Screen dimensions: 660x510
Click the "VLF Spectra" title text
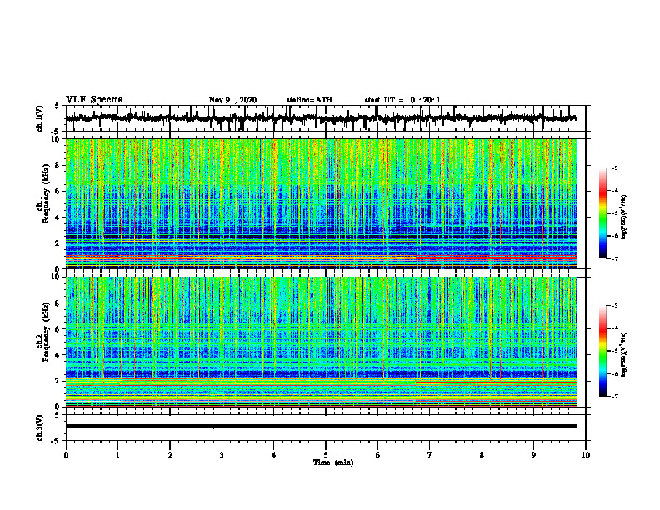pyautogui.click(x=94, y=100)
